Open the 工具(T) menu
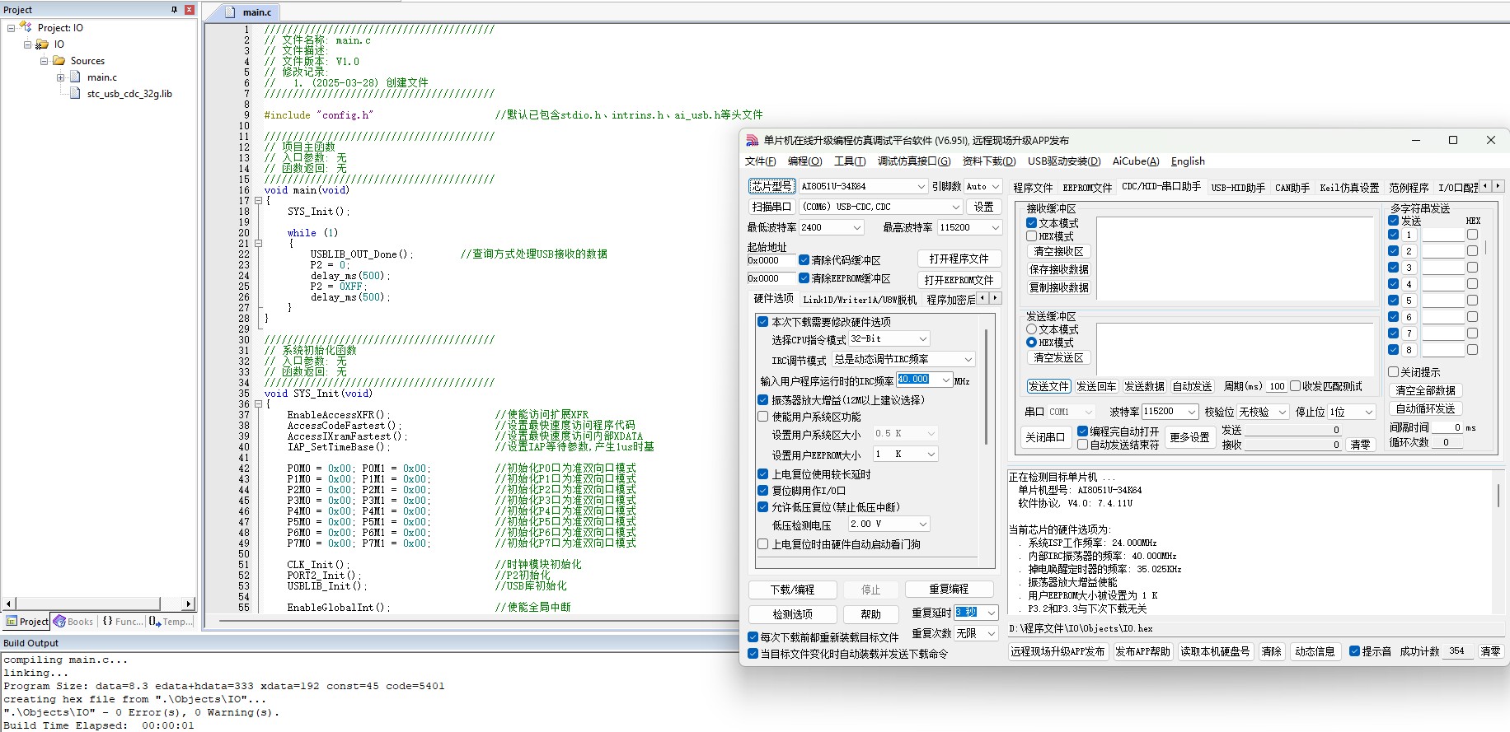This screenshot has height=732, width=1510. click(x=849, y=161)
